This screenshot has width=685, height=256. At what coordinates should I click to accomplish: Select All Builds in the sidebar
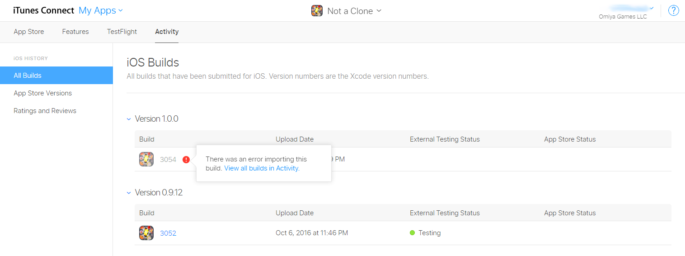click(56, 75)
